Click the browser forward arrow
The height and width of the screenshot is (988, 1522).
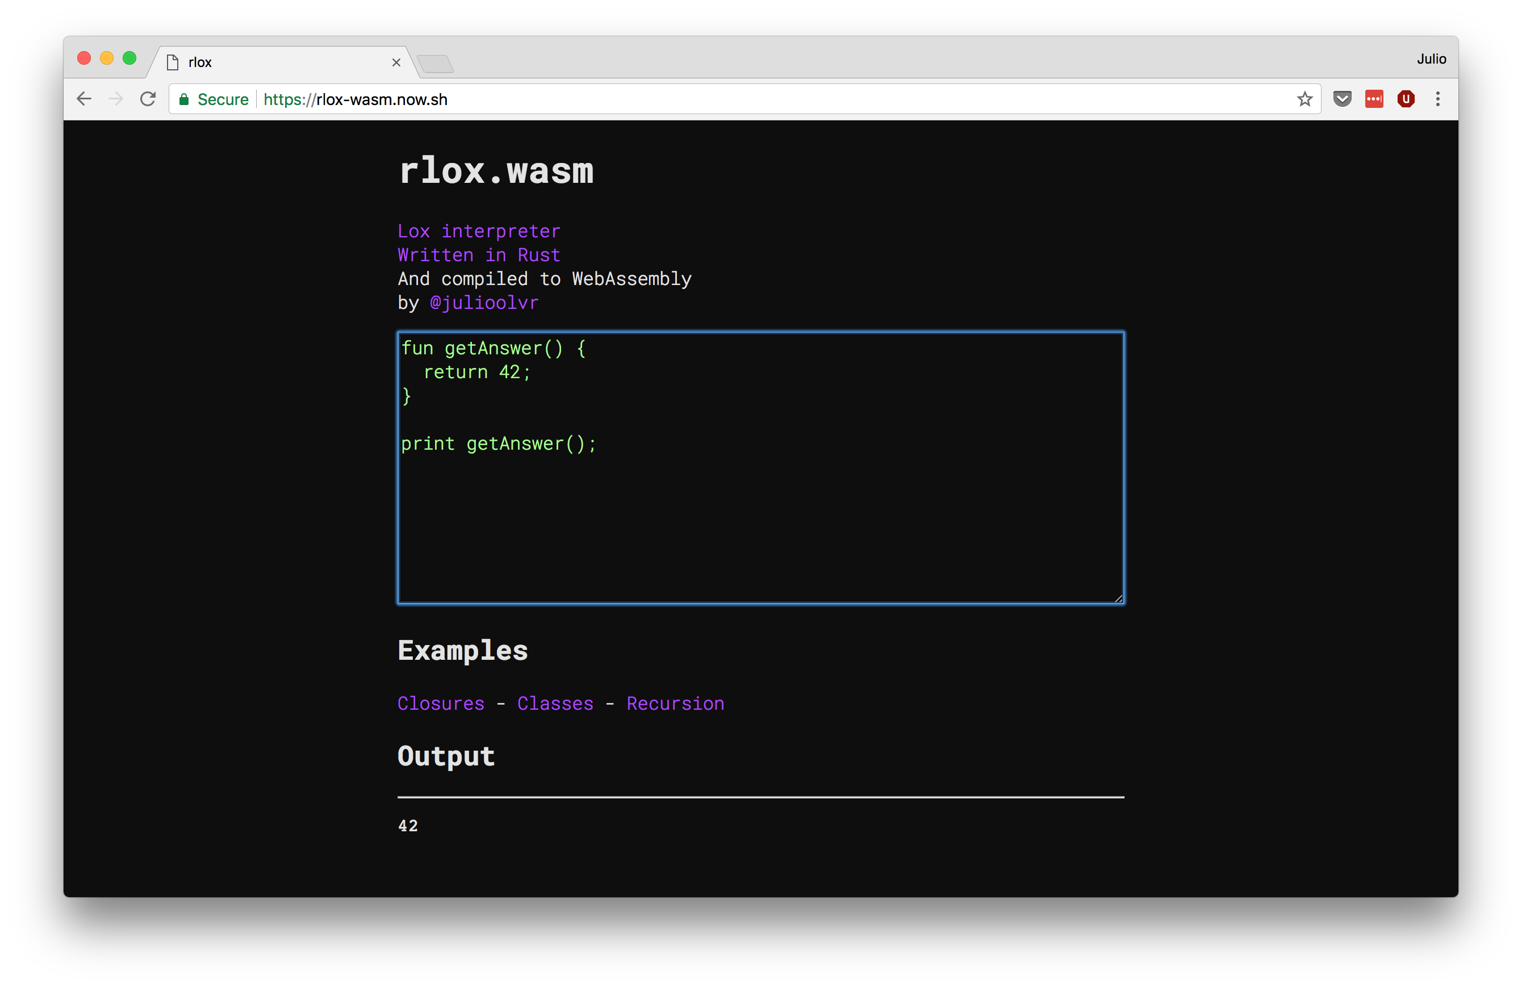[x=116, y=99]
